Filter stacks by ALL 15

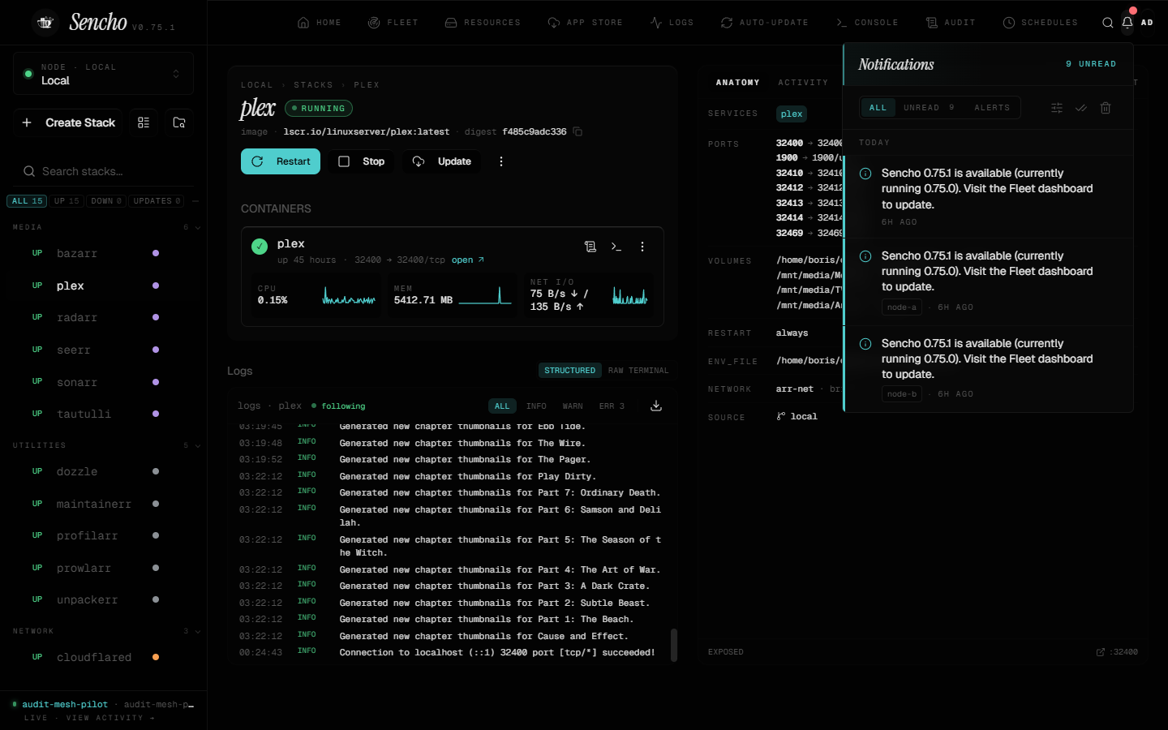[x=28, y=201]
